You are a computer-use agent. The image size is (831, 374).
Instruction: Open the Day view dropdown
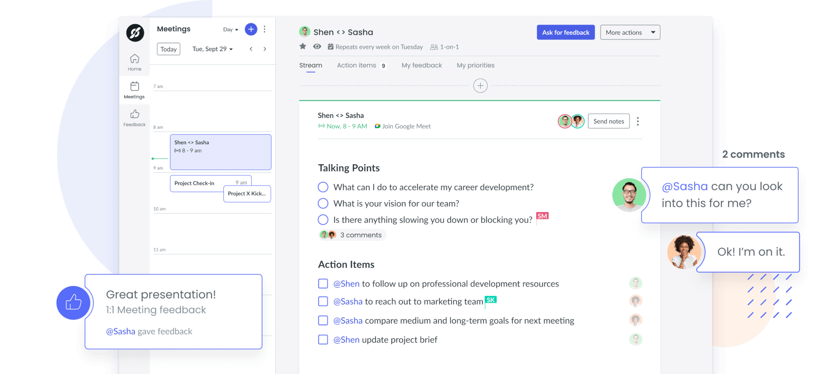click(x=230, y=30)
